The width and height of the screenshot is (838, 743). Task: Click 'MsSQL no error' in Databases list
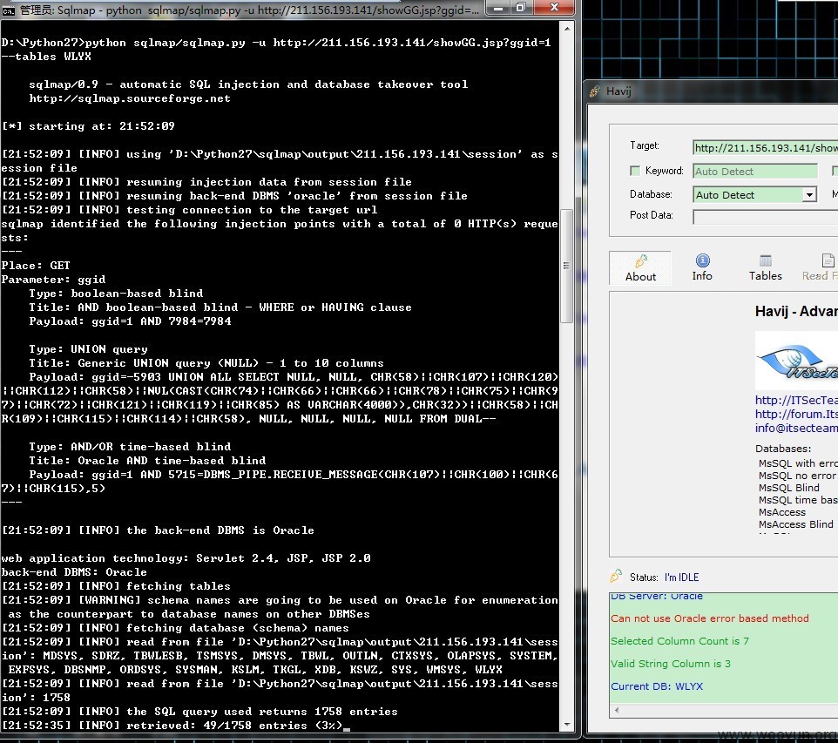(798, 476)
